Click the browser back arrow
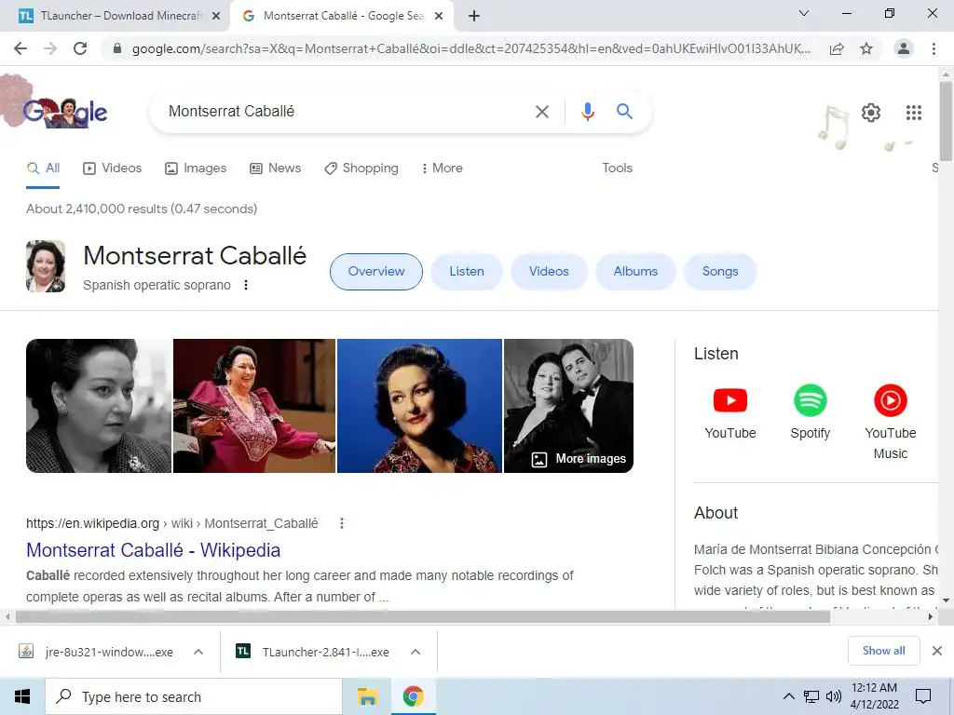954x715 pixels. [x=20, y=48]
